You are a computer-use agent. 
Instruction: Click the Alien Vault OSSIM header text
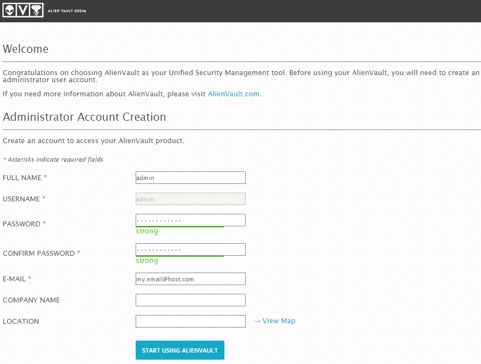click(x=67, y=11)
